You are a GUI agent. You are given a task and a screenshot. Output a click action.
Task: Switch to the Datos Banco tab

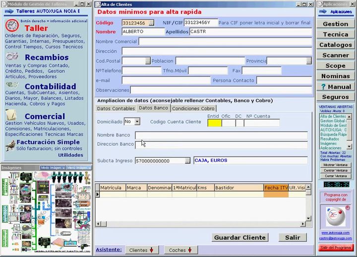pyautogui.click(x=153, y=108)
